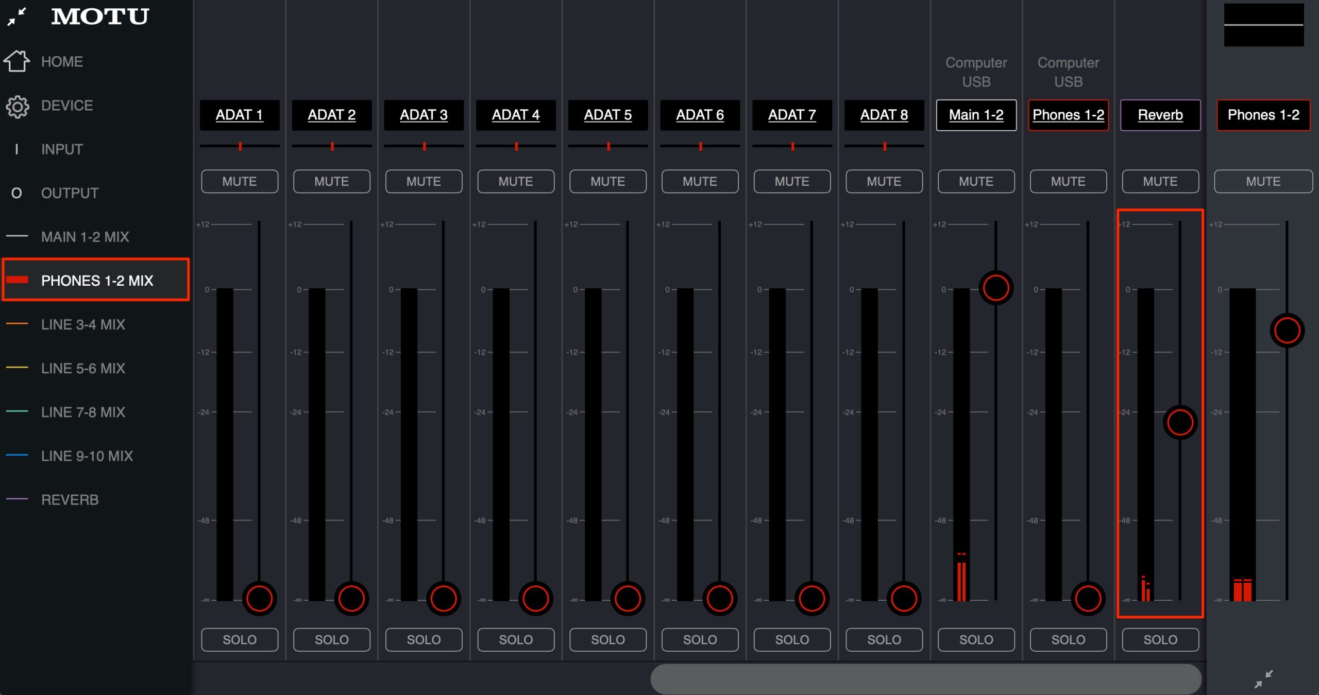
Task: Click the Main 1-2 fader knob
Action: pos(996,287)
